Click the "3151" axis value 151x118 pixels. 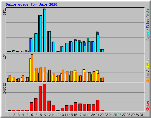[4, 12]
